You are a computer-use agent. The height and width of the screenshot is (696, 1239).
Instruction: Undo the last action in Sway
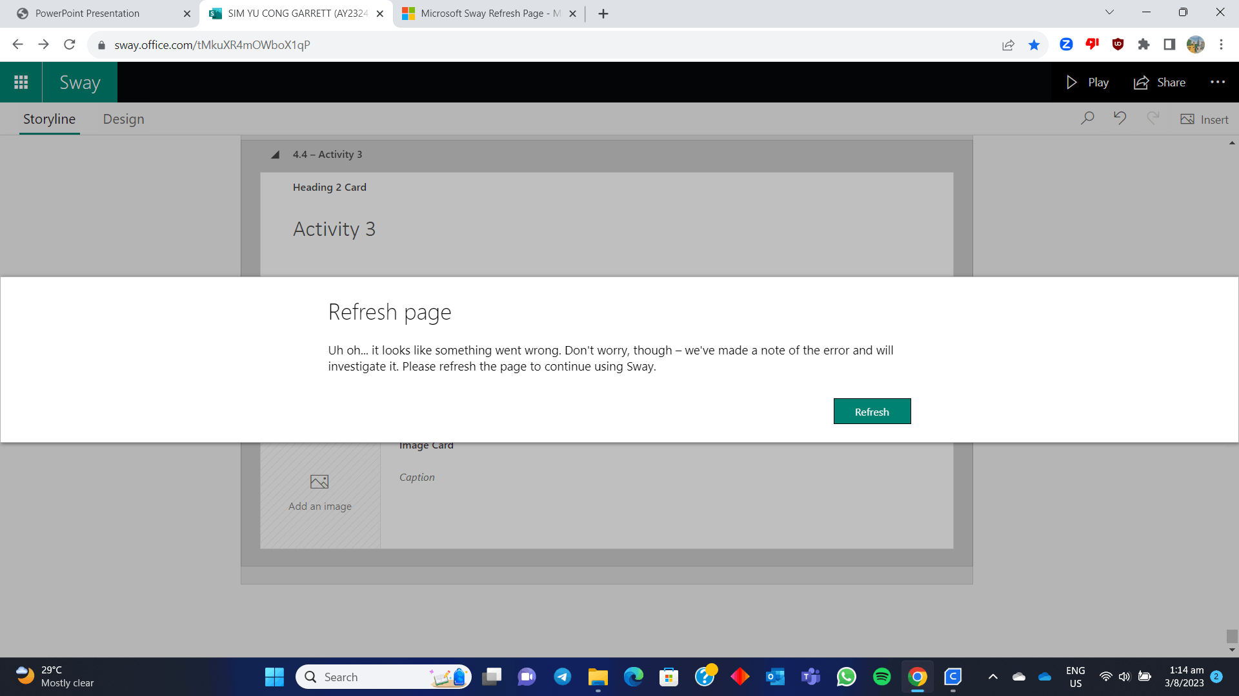click(1120, 119)
